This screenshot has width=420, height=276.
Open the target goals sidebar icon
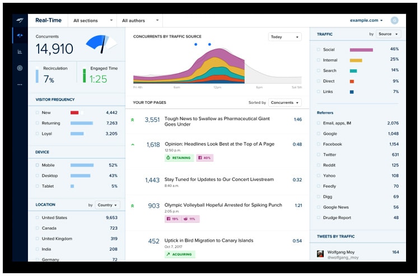[x=20, y=68]
